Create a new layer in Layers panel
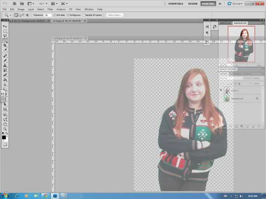The image size is (266, 199). tap(253, 126)
